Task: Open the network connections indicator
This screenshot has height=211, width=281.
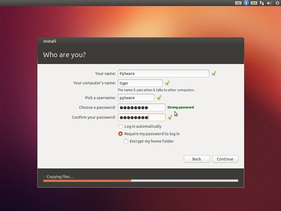Action: (x=262, y=3)
